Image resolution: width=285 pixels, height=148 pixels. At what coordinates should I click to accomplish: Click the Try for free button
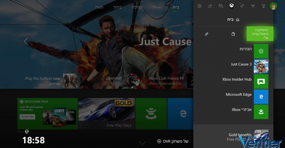[x=27, y=117]
